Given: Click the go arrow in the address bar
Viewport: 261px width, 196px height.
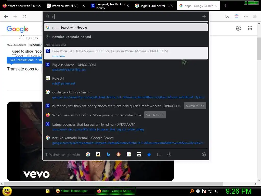Looking at the screenshot, I should (204, 16).
